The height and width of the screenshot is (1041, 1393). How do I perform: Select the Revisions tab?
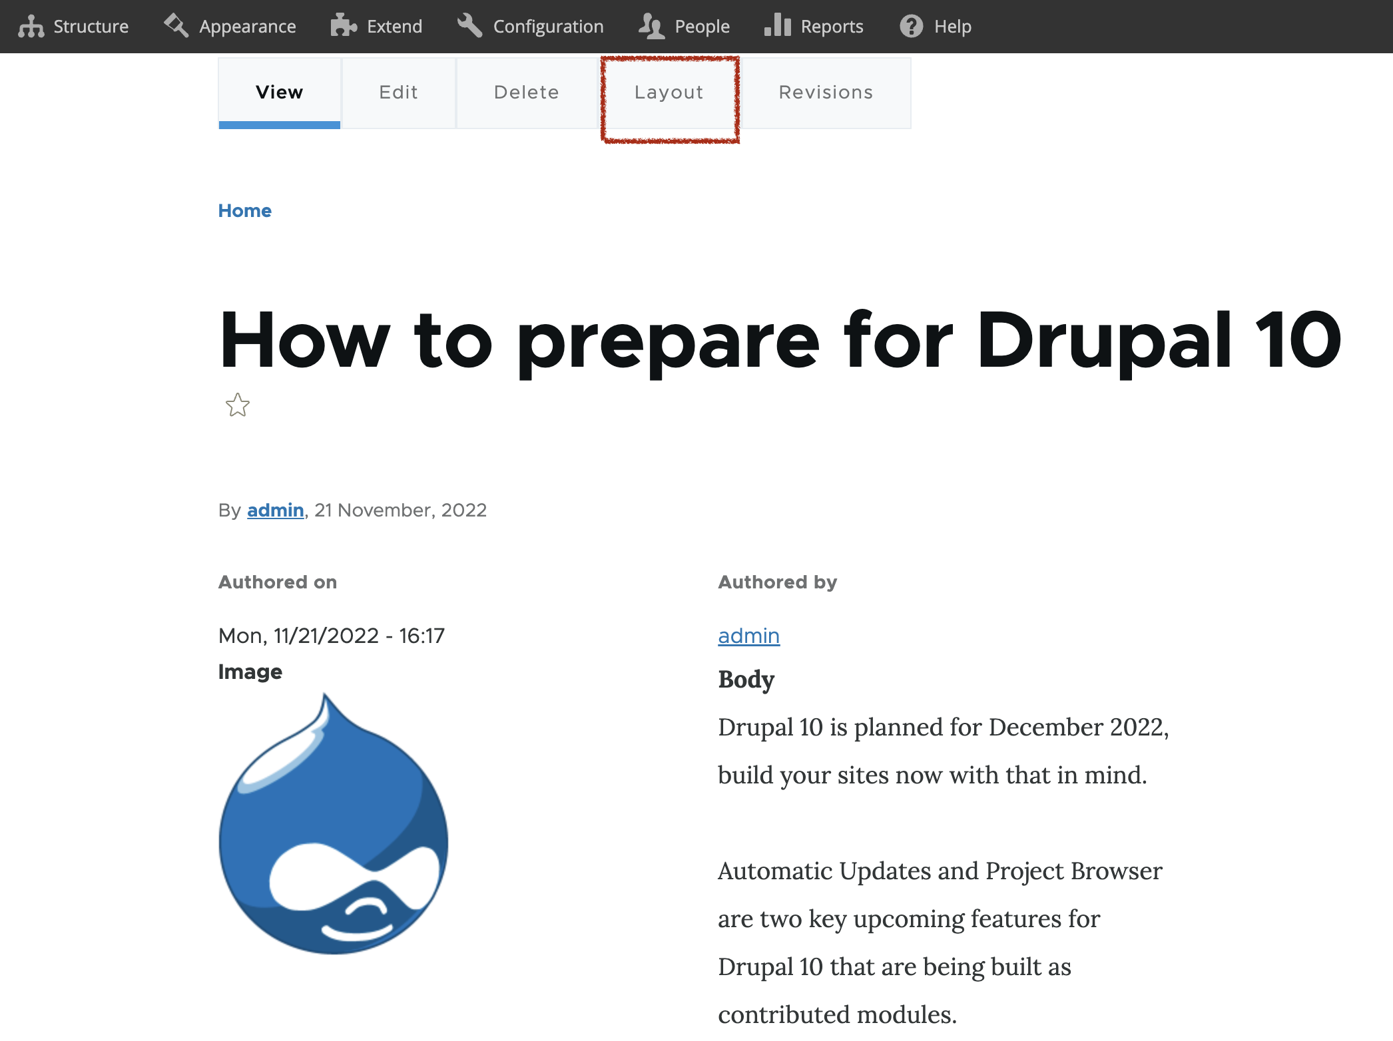click(x=826, y=92)
